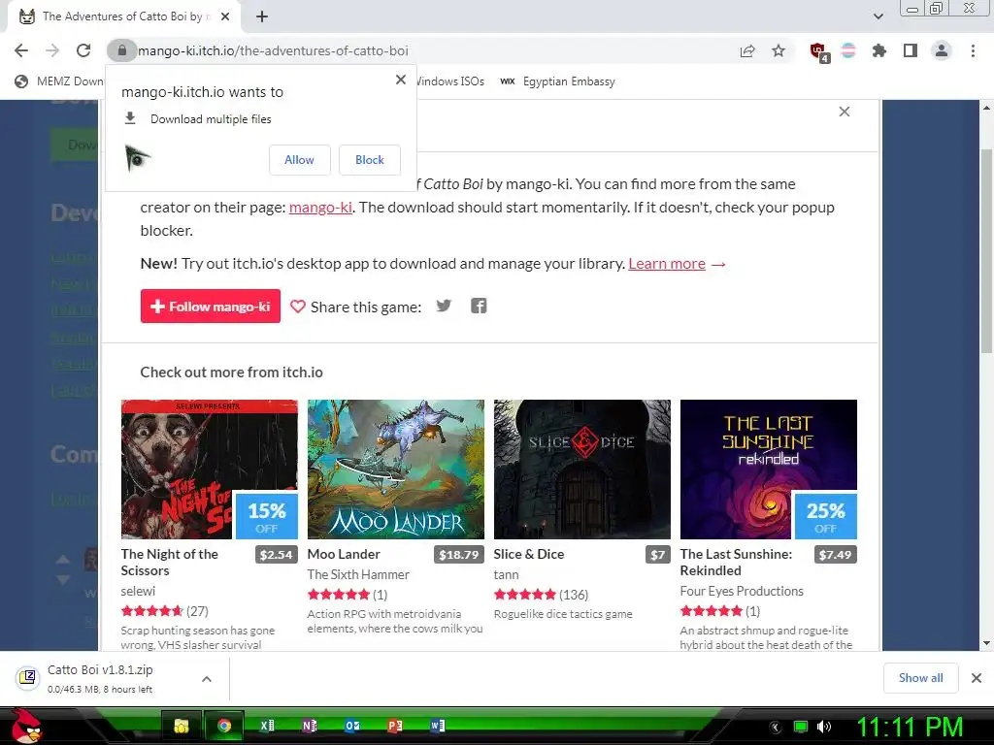The width and height of the screenshot is (994, 745).
Task: Open the Catto Boi v1.8.1.zip download item
Action: pos(100,678)
